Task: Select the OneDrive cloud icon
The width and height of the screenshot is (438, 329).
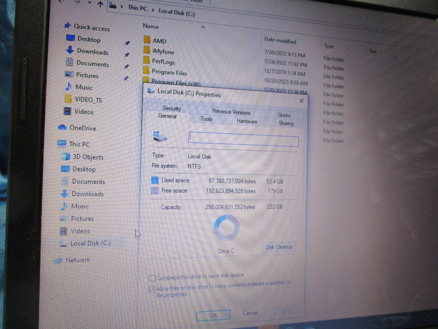Action: [62, 127]
